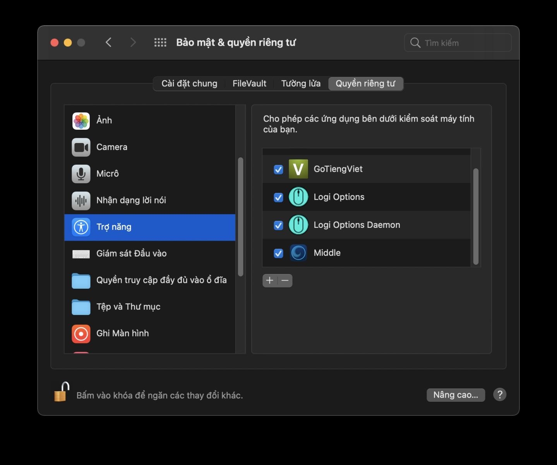Click the speech waveform icon
Viewport: 557px width, 465px height.
coord(81,201)
